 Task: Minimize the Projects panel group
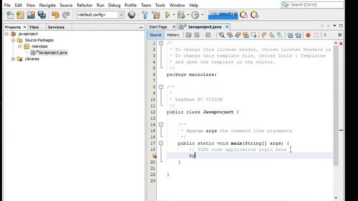click(141, 27)
